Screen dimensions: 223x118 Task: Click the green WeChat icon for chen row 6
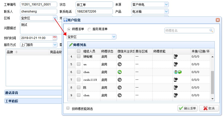point(120,72)
